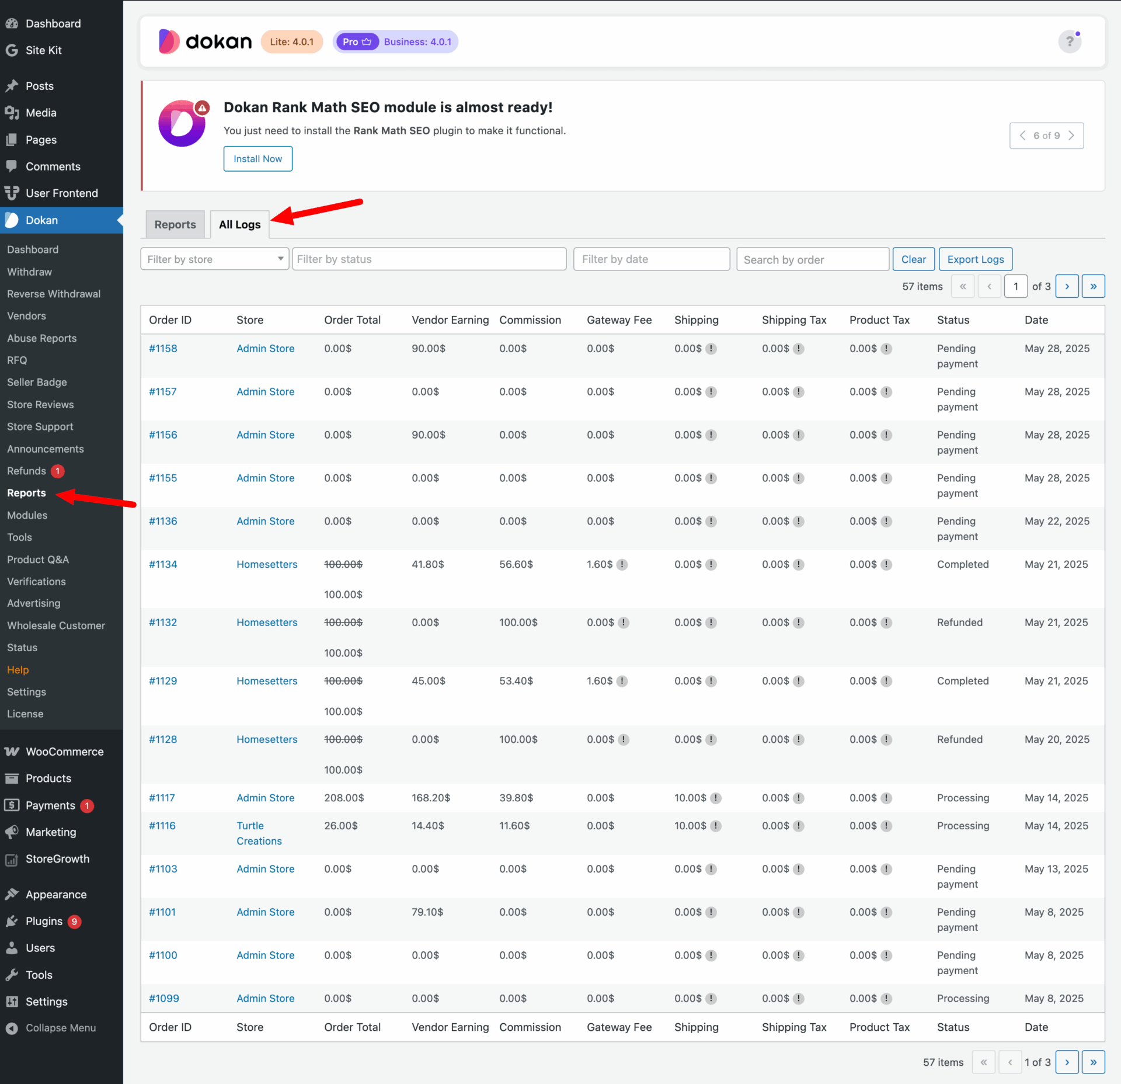1121x1084 pixels.
Task: Jump to last page in top pagination
Action: 1093,286
